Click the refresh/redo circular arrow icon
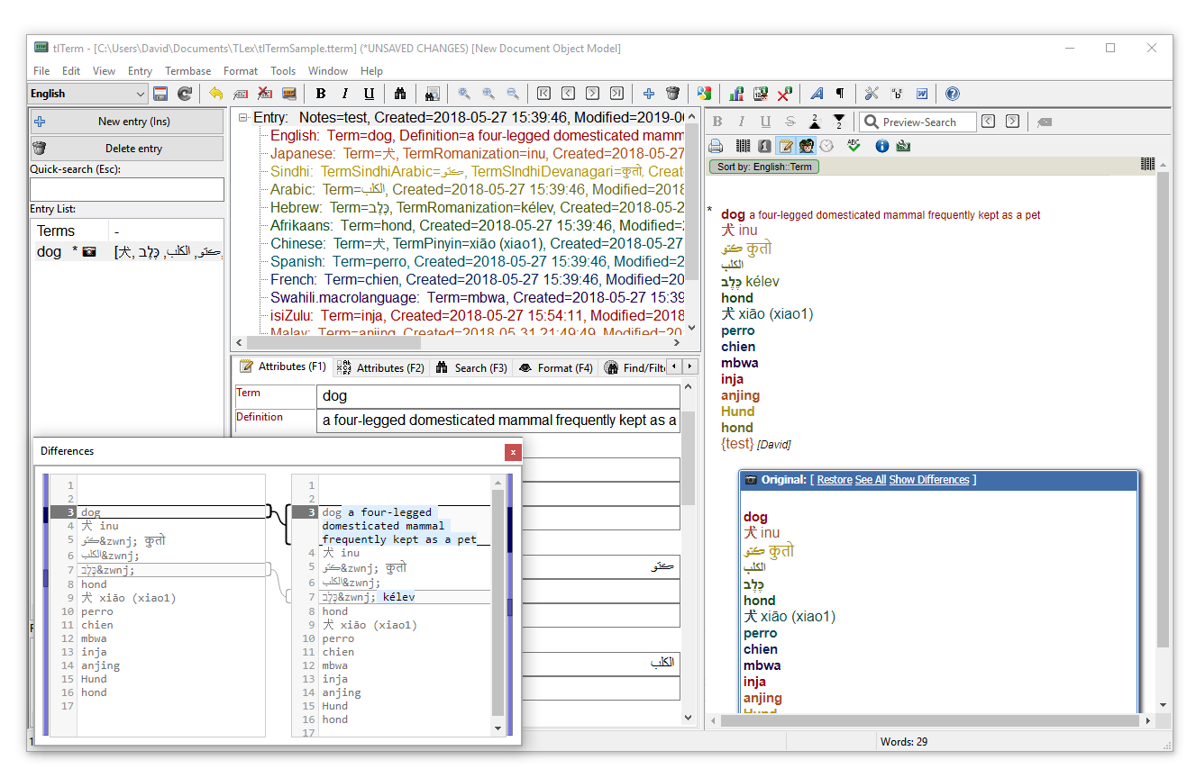Screen dimensions: 1196x778 click(x=185, y=94)
